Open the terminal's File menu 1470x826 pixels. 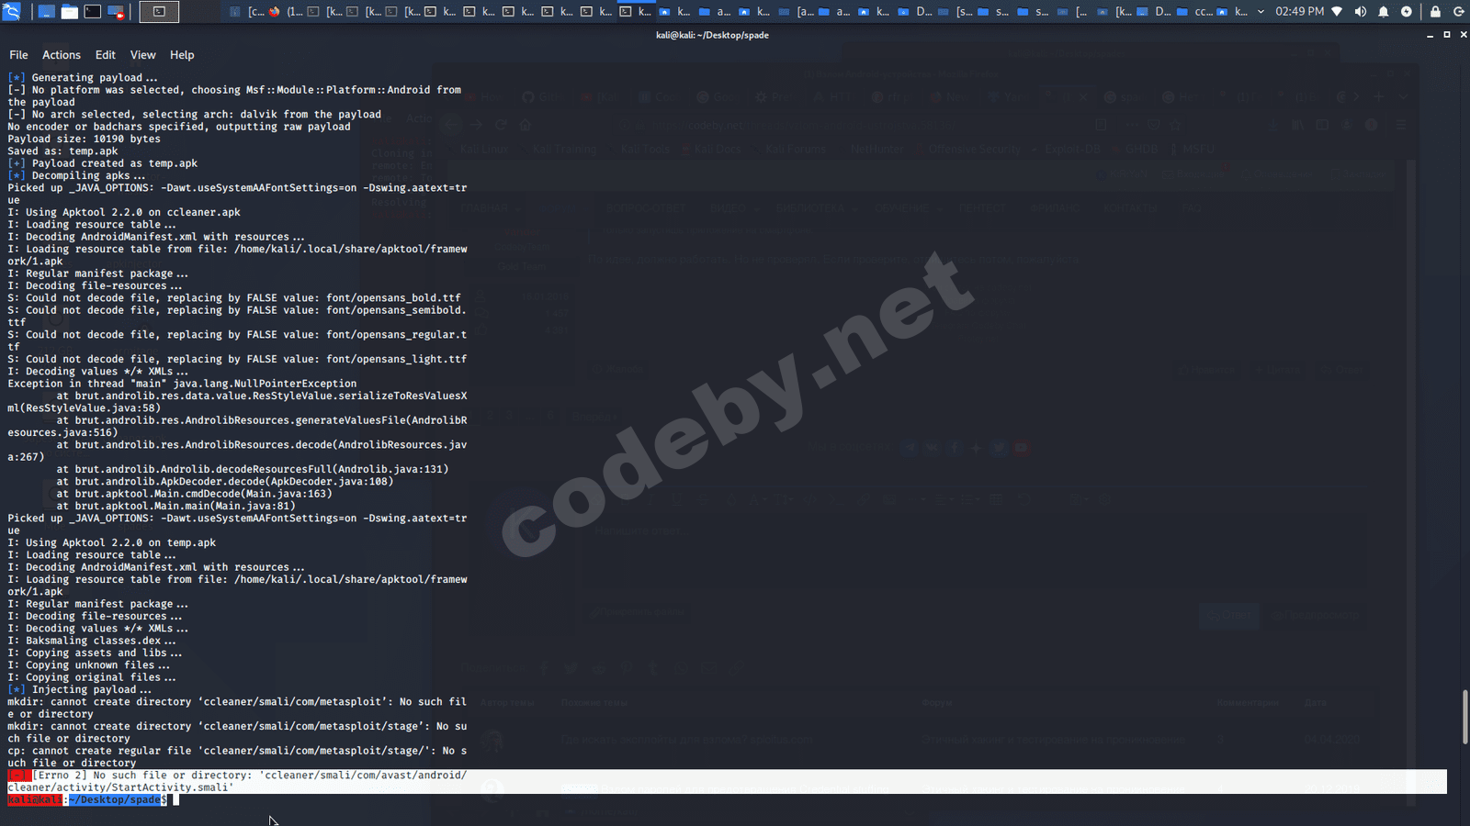[17, 55]
